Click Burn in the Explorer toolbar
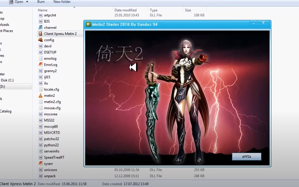Viewport: 299px width, 187px height. click(41, 2)
